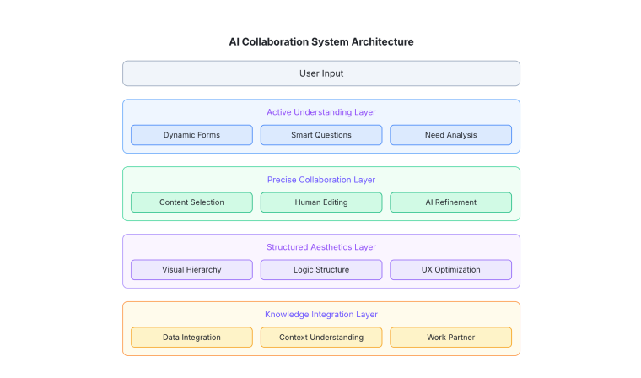
Task: Click the Active Understanding Layer heading
Action: [x=321, y=112]
